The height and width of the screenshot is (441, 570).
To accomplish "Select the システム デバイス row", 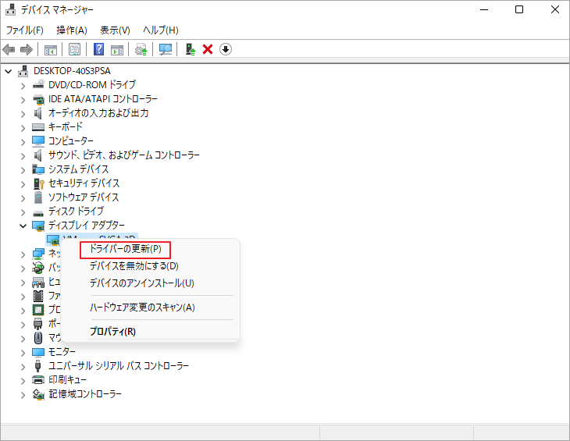I will click(x=79, y=169).
